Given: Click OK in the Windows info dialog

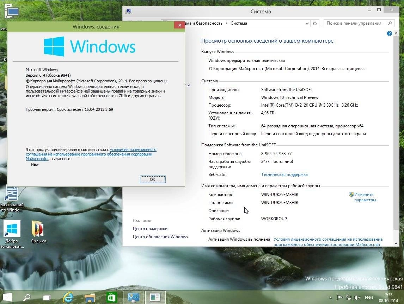Looking at the screenshot, I should [153, 179].
